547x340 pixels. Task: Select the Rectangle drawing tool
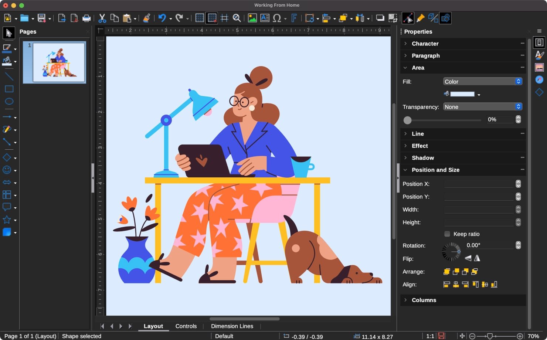tap(9, 89)
